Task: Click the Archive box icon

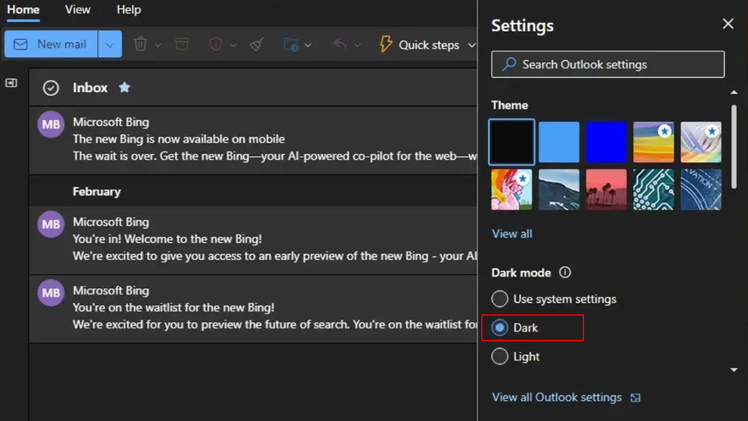Action: (181, 44)
